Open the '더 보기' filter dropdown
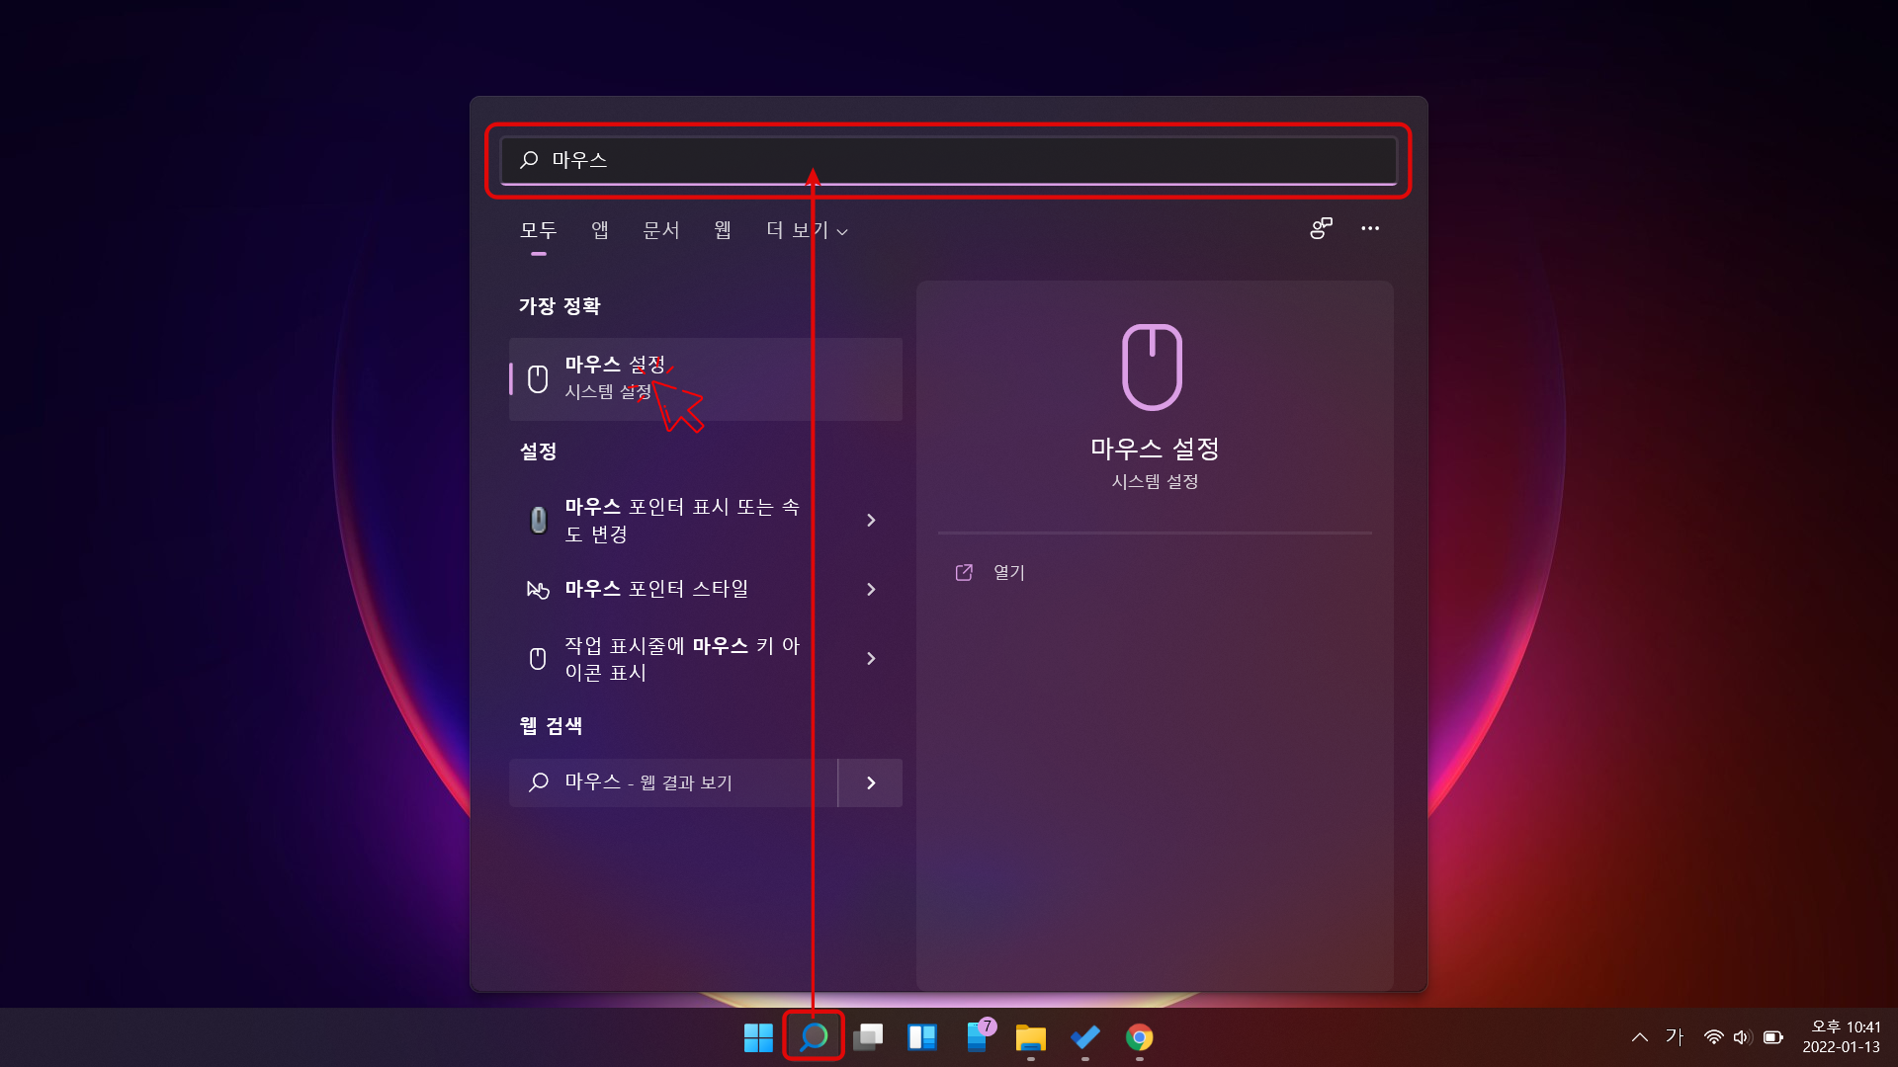Viewport: 1898px width, 1067px height. [805, 229]
